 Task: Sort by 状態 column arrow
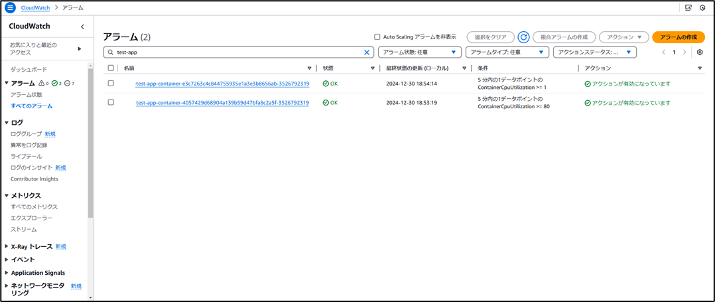pos(373,68)
